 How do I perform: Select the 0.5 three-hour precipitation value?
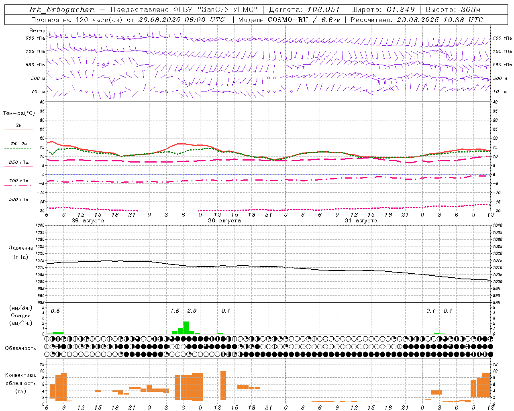(55, 311)
